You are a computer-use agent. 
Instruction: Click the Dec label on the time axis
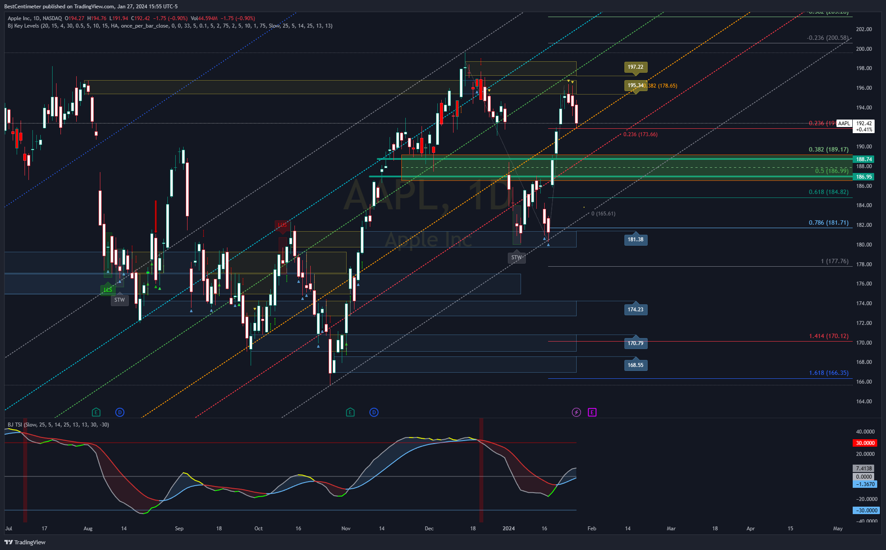point(429,529)
